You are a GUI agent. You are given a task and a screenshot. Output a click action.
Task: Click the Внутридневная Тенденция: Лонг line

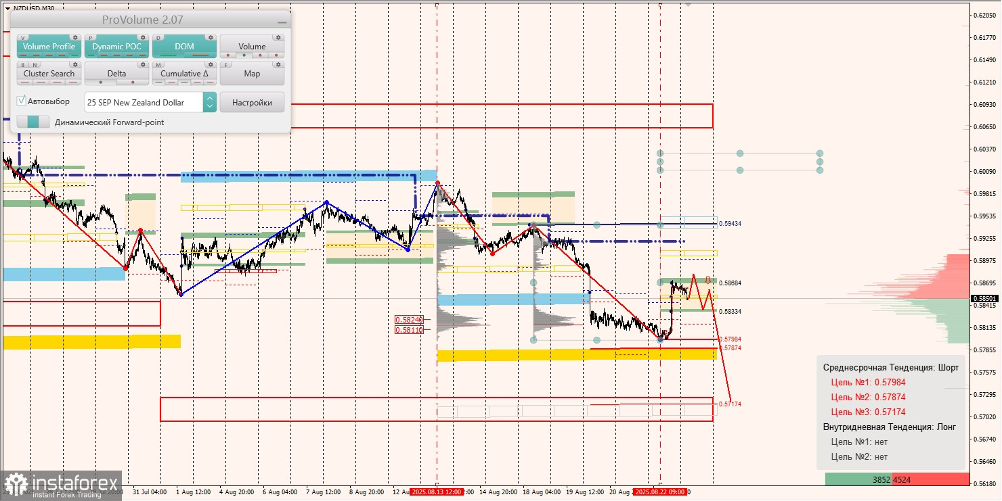click(890, 427)
